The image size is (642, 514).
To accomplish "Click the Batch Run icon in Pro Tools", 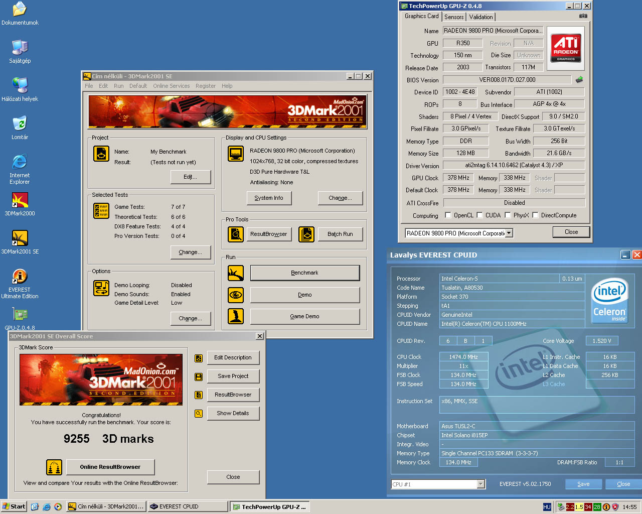I will (x=306, y=234).
